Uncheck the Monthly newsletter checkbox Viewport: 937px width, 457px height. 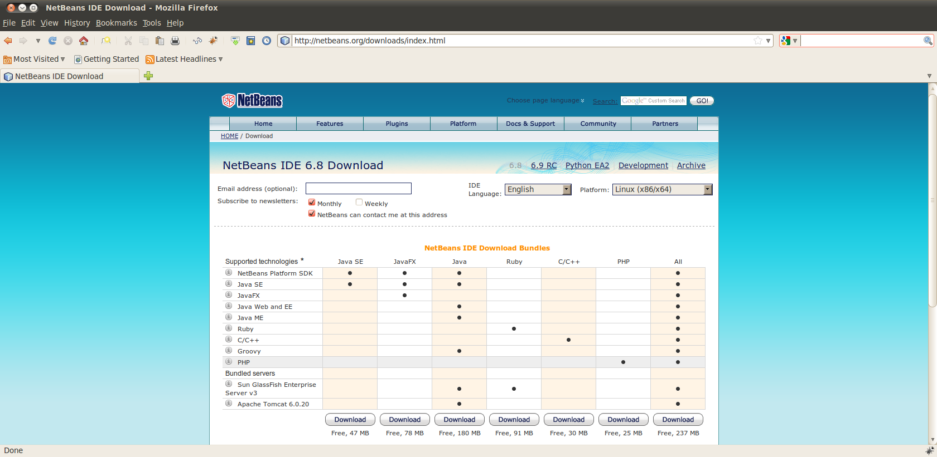tap(312, 203)
